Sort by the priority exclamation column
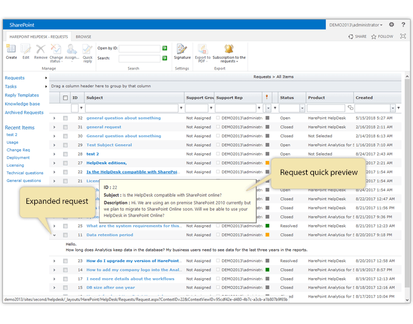This screenshot has width=413, height=324. pyautogui.click(x=267, y=97)
